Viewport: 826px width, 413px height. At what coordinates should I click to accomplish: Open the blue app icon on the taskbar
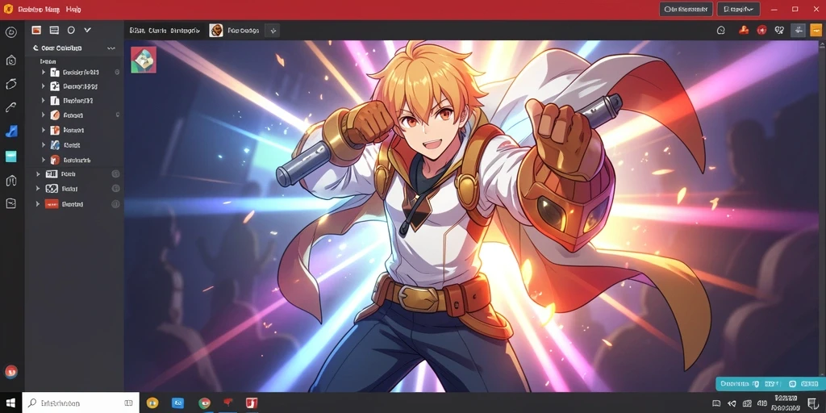[177, 403]
